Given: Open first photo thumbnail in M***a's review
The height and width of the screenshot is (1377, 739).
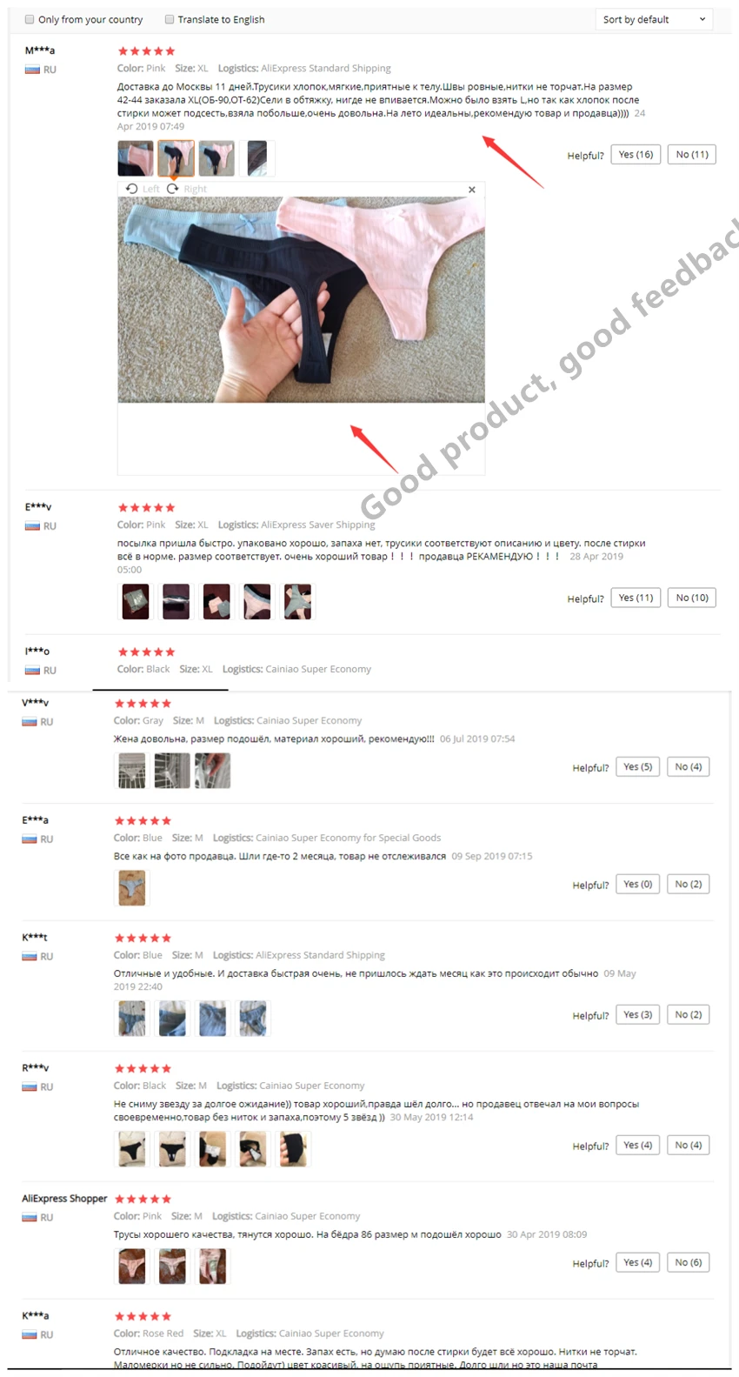Looking at the screenshot, I should tap(136, 158).
